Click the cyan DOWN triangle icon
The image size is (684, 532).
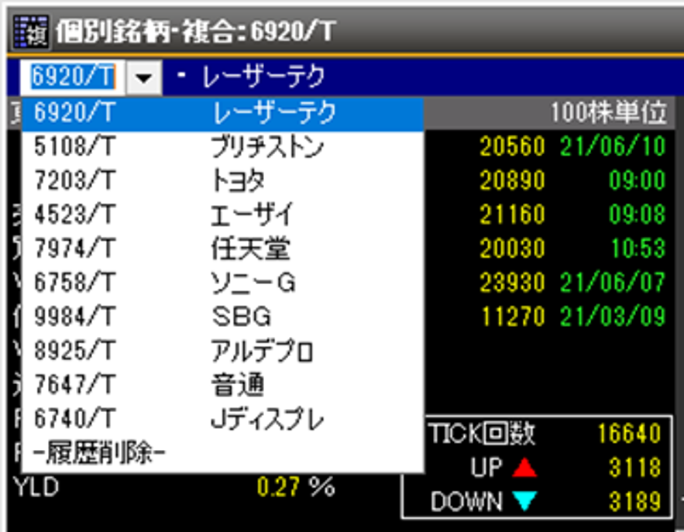[524, 500]
